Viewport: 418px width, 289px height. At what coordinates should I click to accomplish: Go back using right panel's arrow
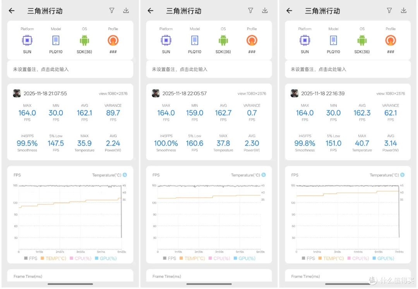click(x=289, y=11)
